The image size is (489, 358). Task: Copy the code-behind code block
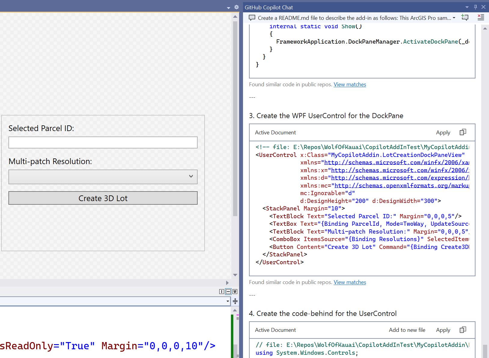463,330
